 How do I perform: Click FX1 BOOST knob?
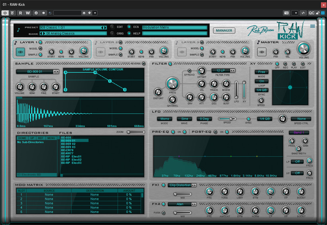pyautogui.click(x=301, y=192)
